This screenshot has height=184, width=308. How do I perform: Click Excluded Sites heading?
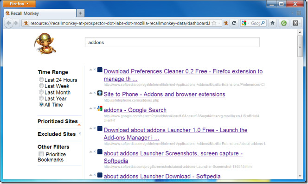coord(57,134)
